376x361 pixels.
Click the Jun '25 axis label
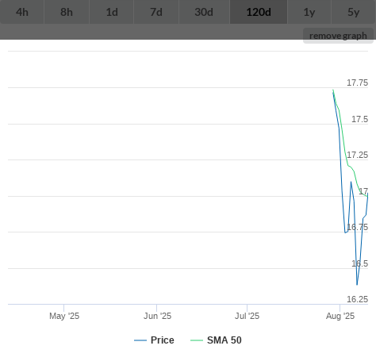coord(157,316)
